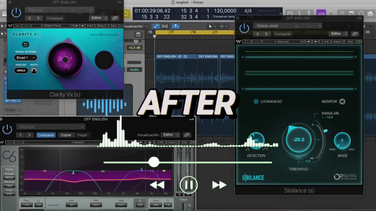Click the -14.0 Range value
The width and height of the screenshot is (376, 211).
coord(329,117)
